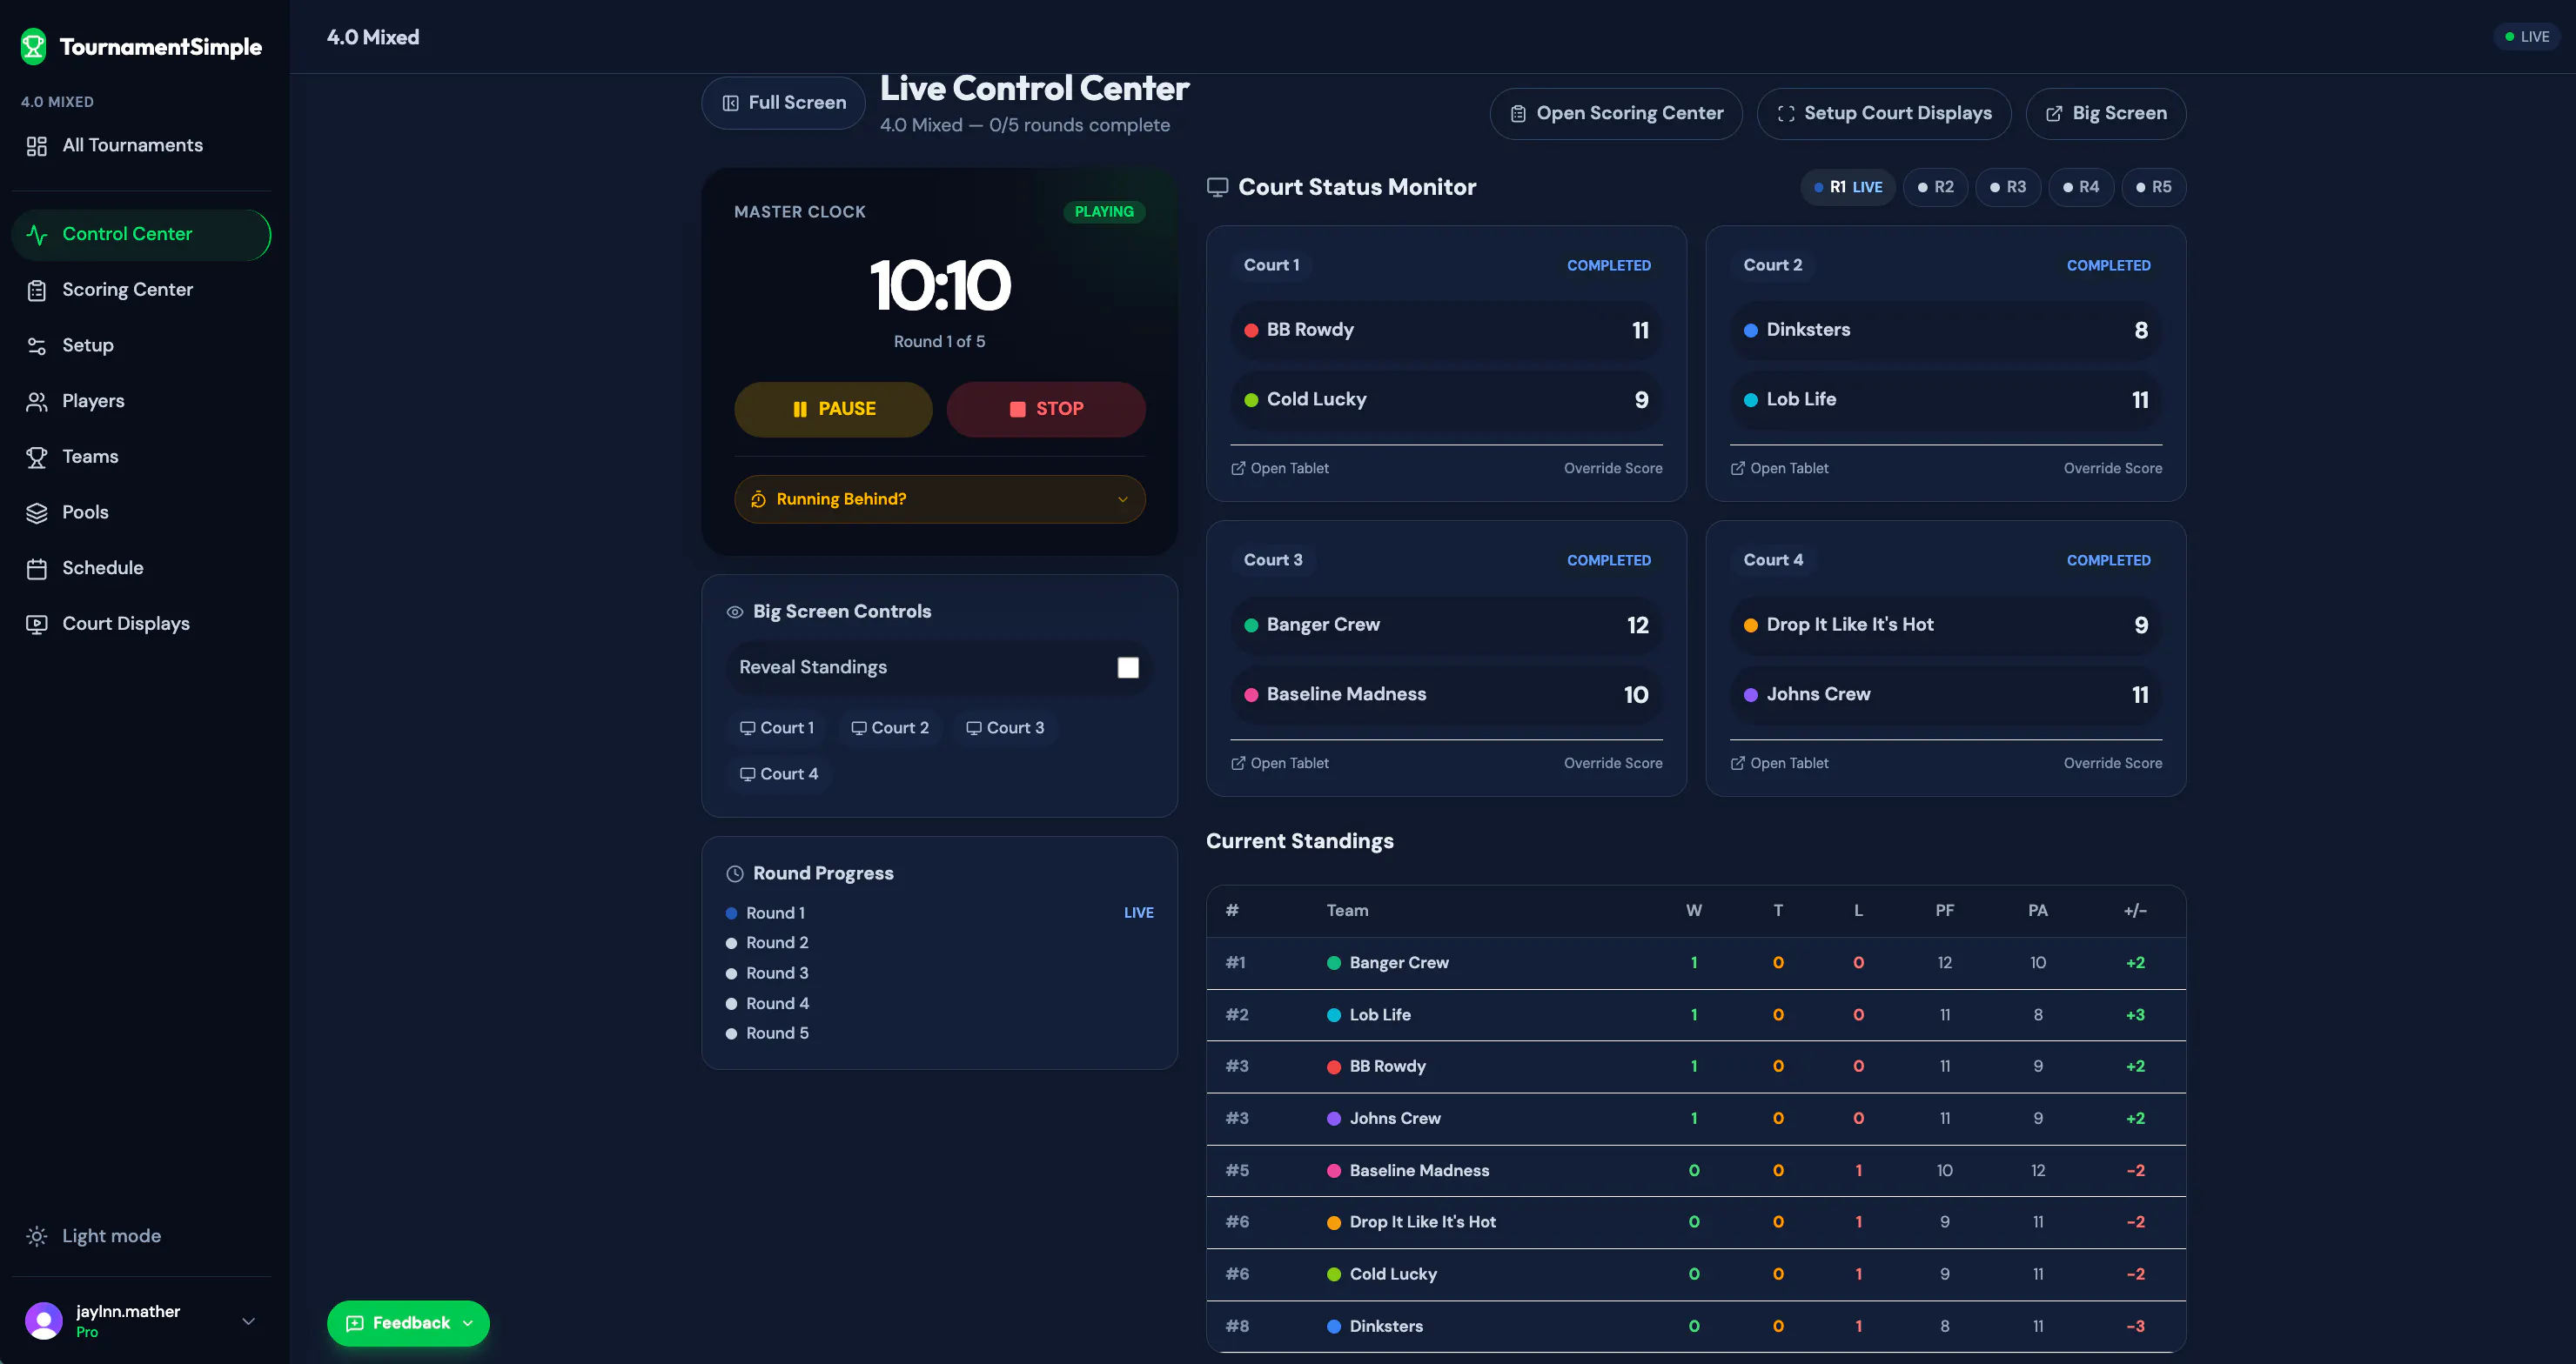The width and height of the screenshot is (2576, 1364).
Task: Click the Scoring Center clipboard icon
Action: pyautogui.click(x=37, y=290)
